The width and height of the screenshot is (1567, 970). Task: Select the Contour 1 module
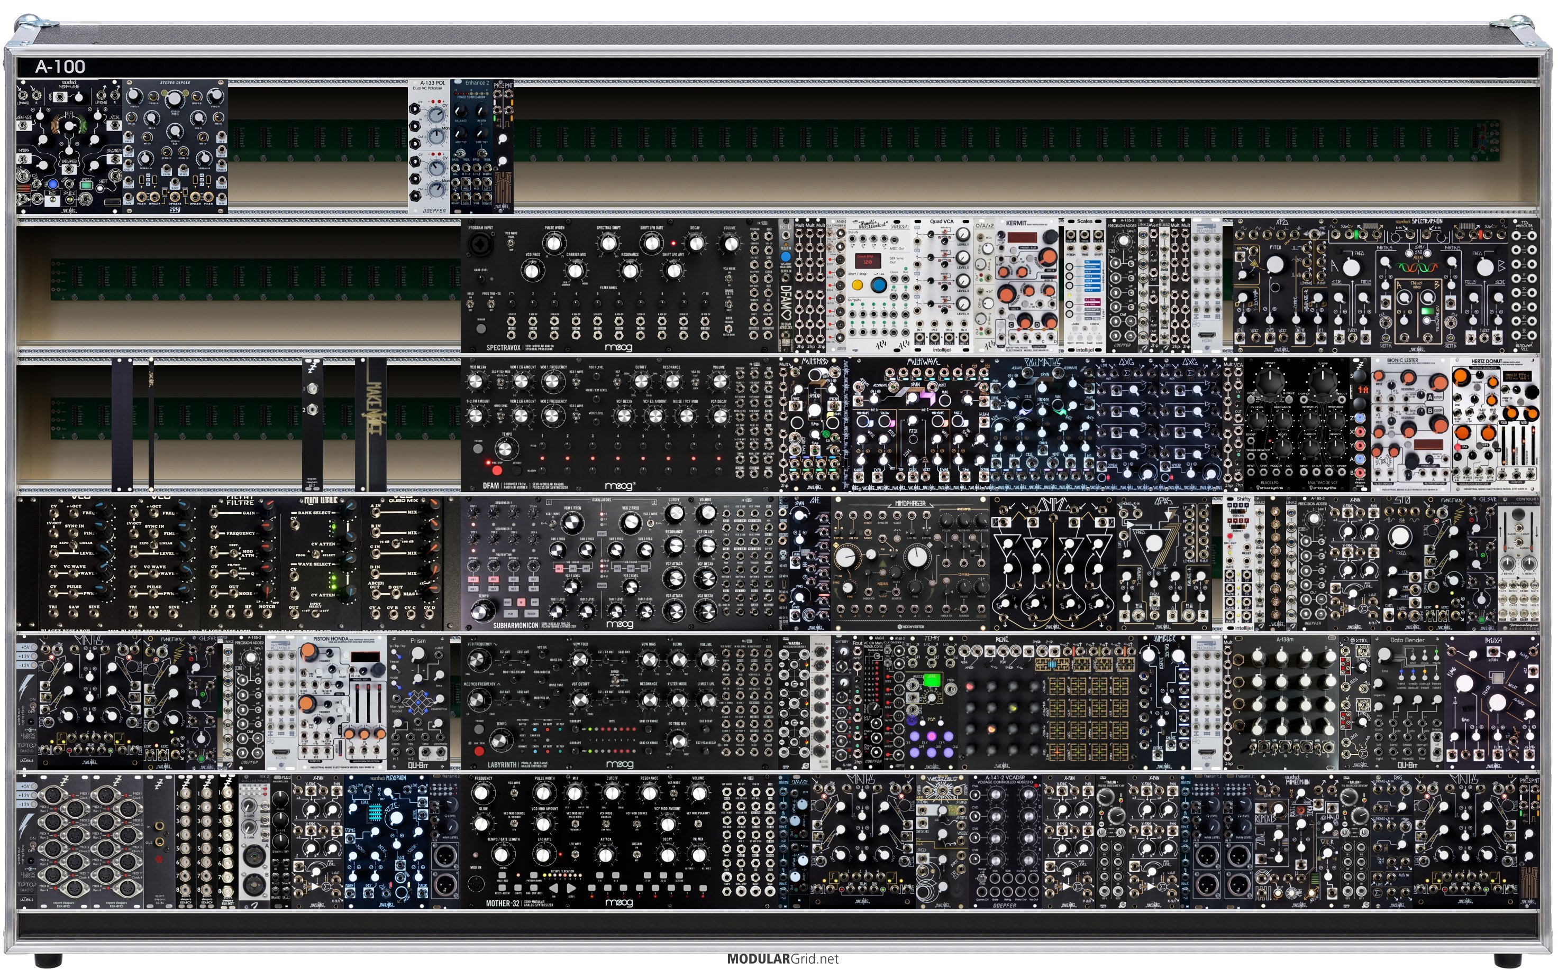tap(1518, 563)
